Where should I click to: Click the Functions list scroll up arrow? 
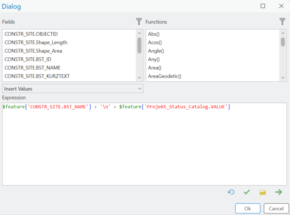(x=283, y=33)
